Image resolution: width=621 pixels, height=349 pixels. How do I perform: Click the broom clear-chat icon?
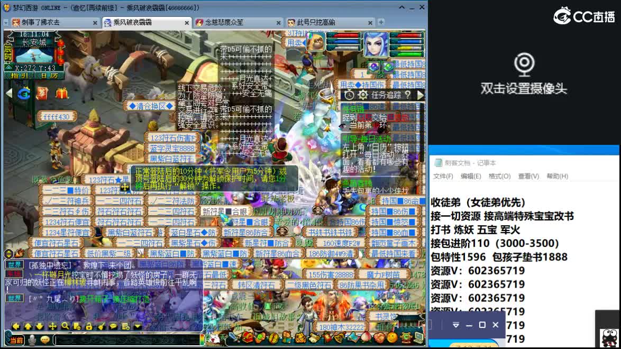point(101,326)
